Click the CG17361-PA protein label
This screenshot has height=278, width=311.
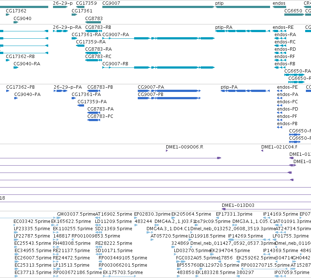[x=86, y=94]
